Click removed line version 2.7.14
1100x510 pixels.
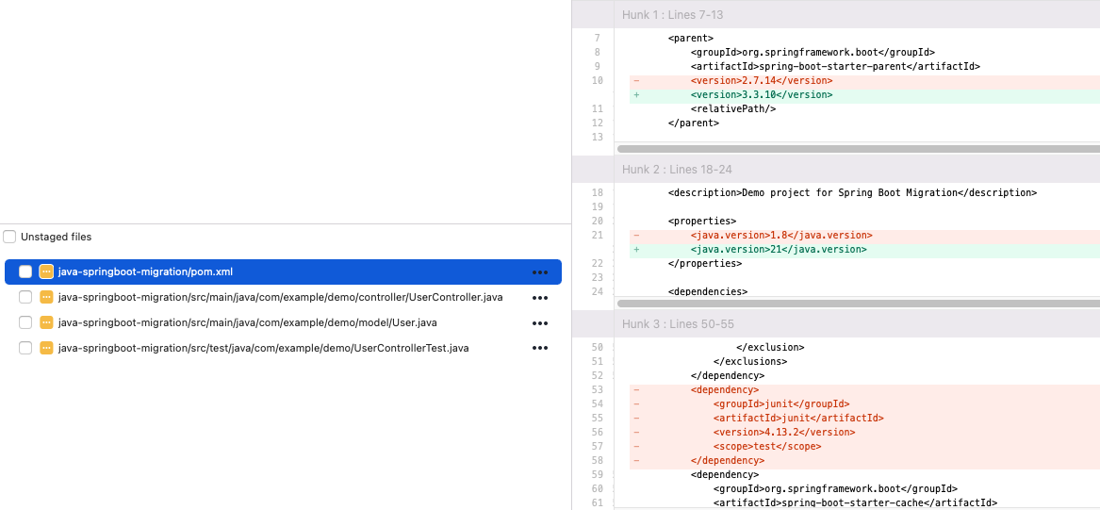tap(864, 81)
